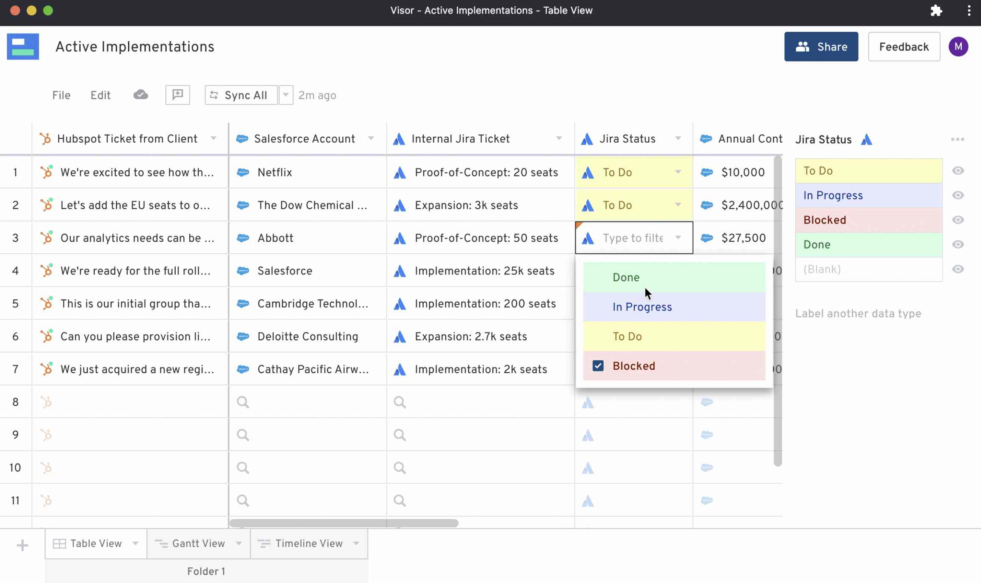Click the search icon in row 8 Salesforce Account

click(x=243, y=402)
